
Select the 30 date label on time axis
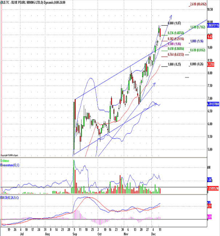(123, 229)
